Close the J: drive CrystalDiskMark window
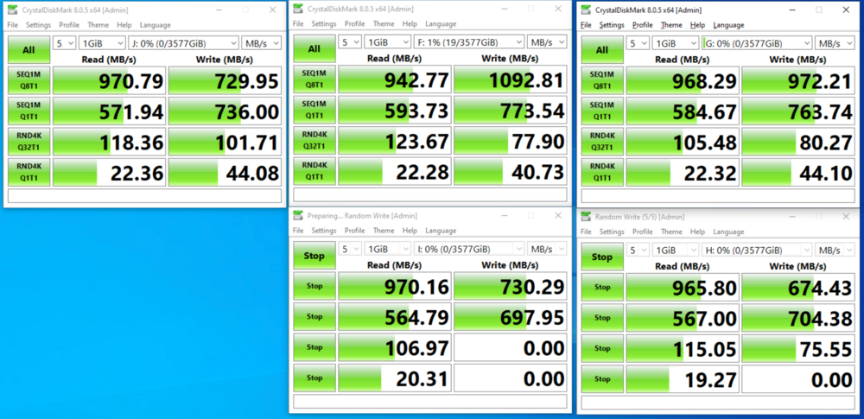 [273, 10]
